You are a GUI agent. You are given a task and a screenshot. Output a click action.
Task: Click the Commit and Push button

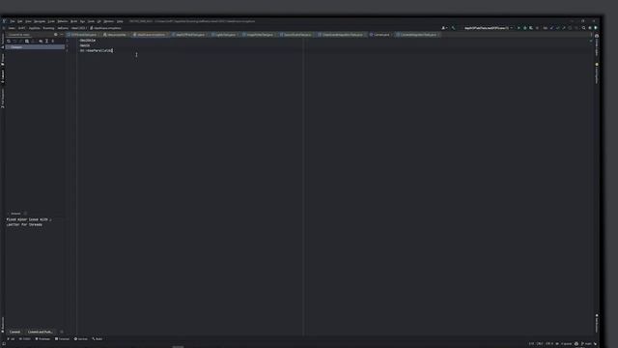pyautogui.click(x=40, y=332)
